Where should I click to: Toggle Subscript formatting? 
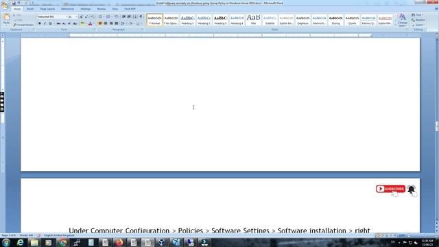coord(64,23)
